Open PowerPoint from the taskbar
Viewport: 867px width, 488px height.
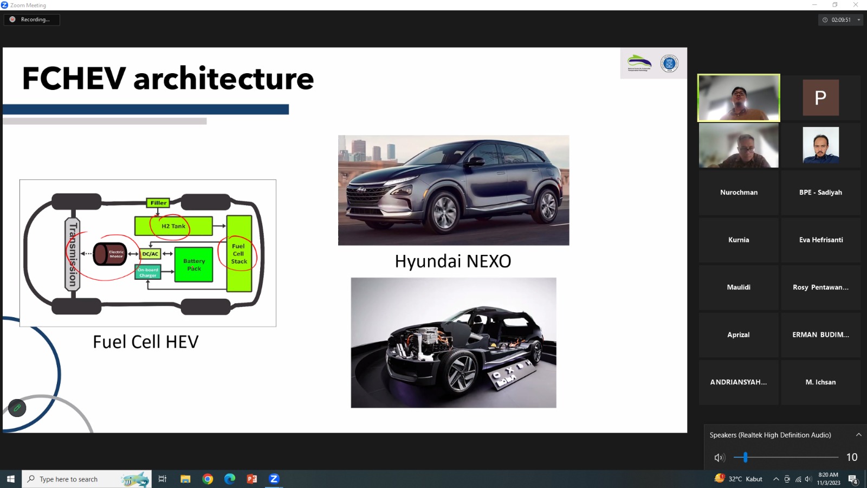252,479
